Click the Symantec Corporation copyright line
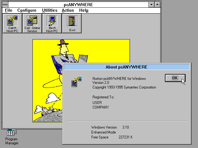 [x=124, y=87]
